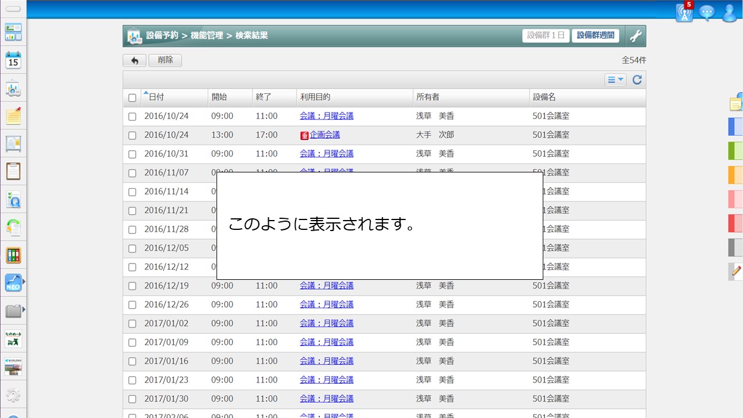
Task: Select the checkbox for 2017/01/09 row
Action: [132, 343]
